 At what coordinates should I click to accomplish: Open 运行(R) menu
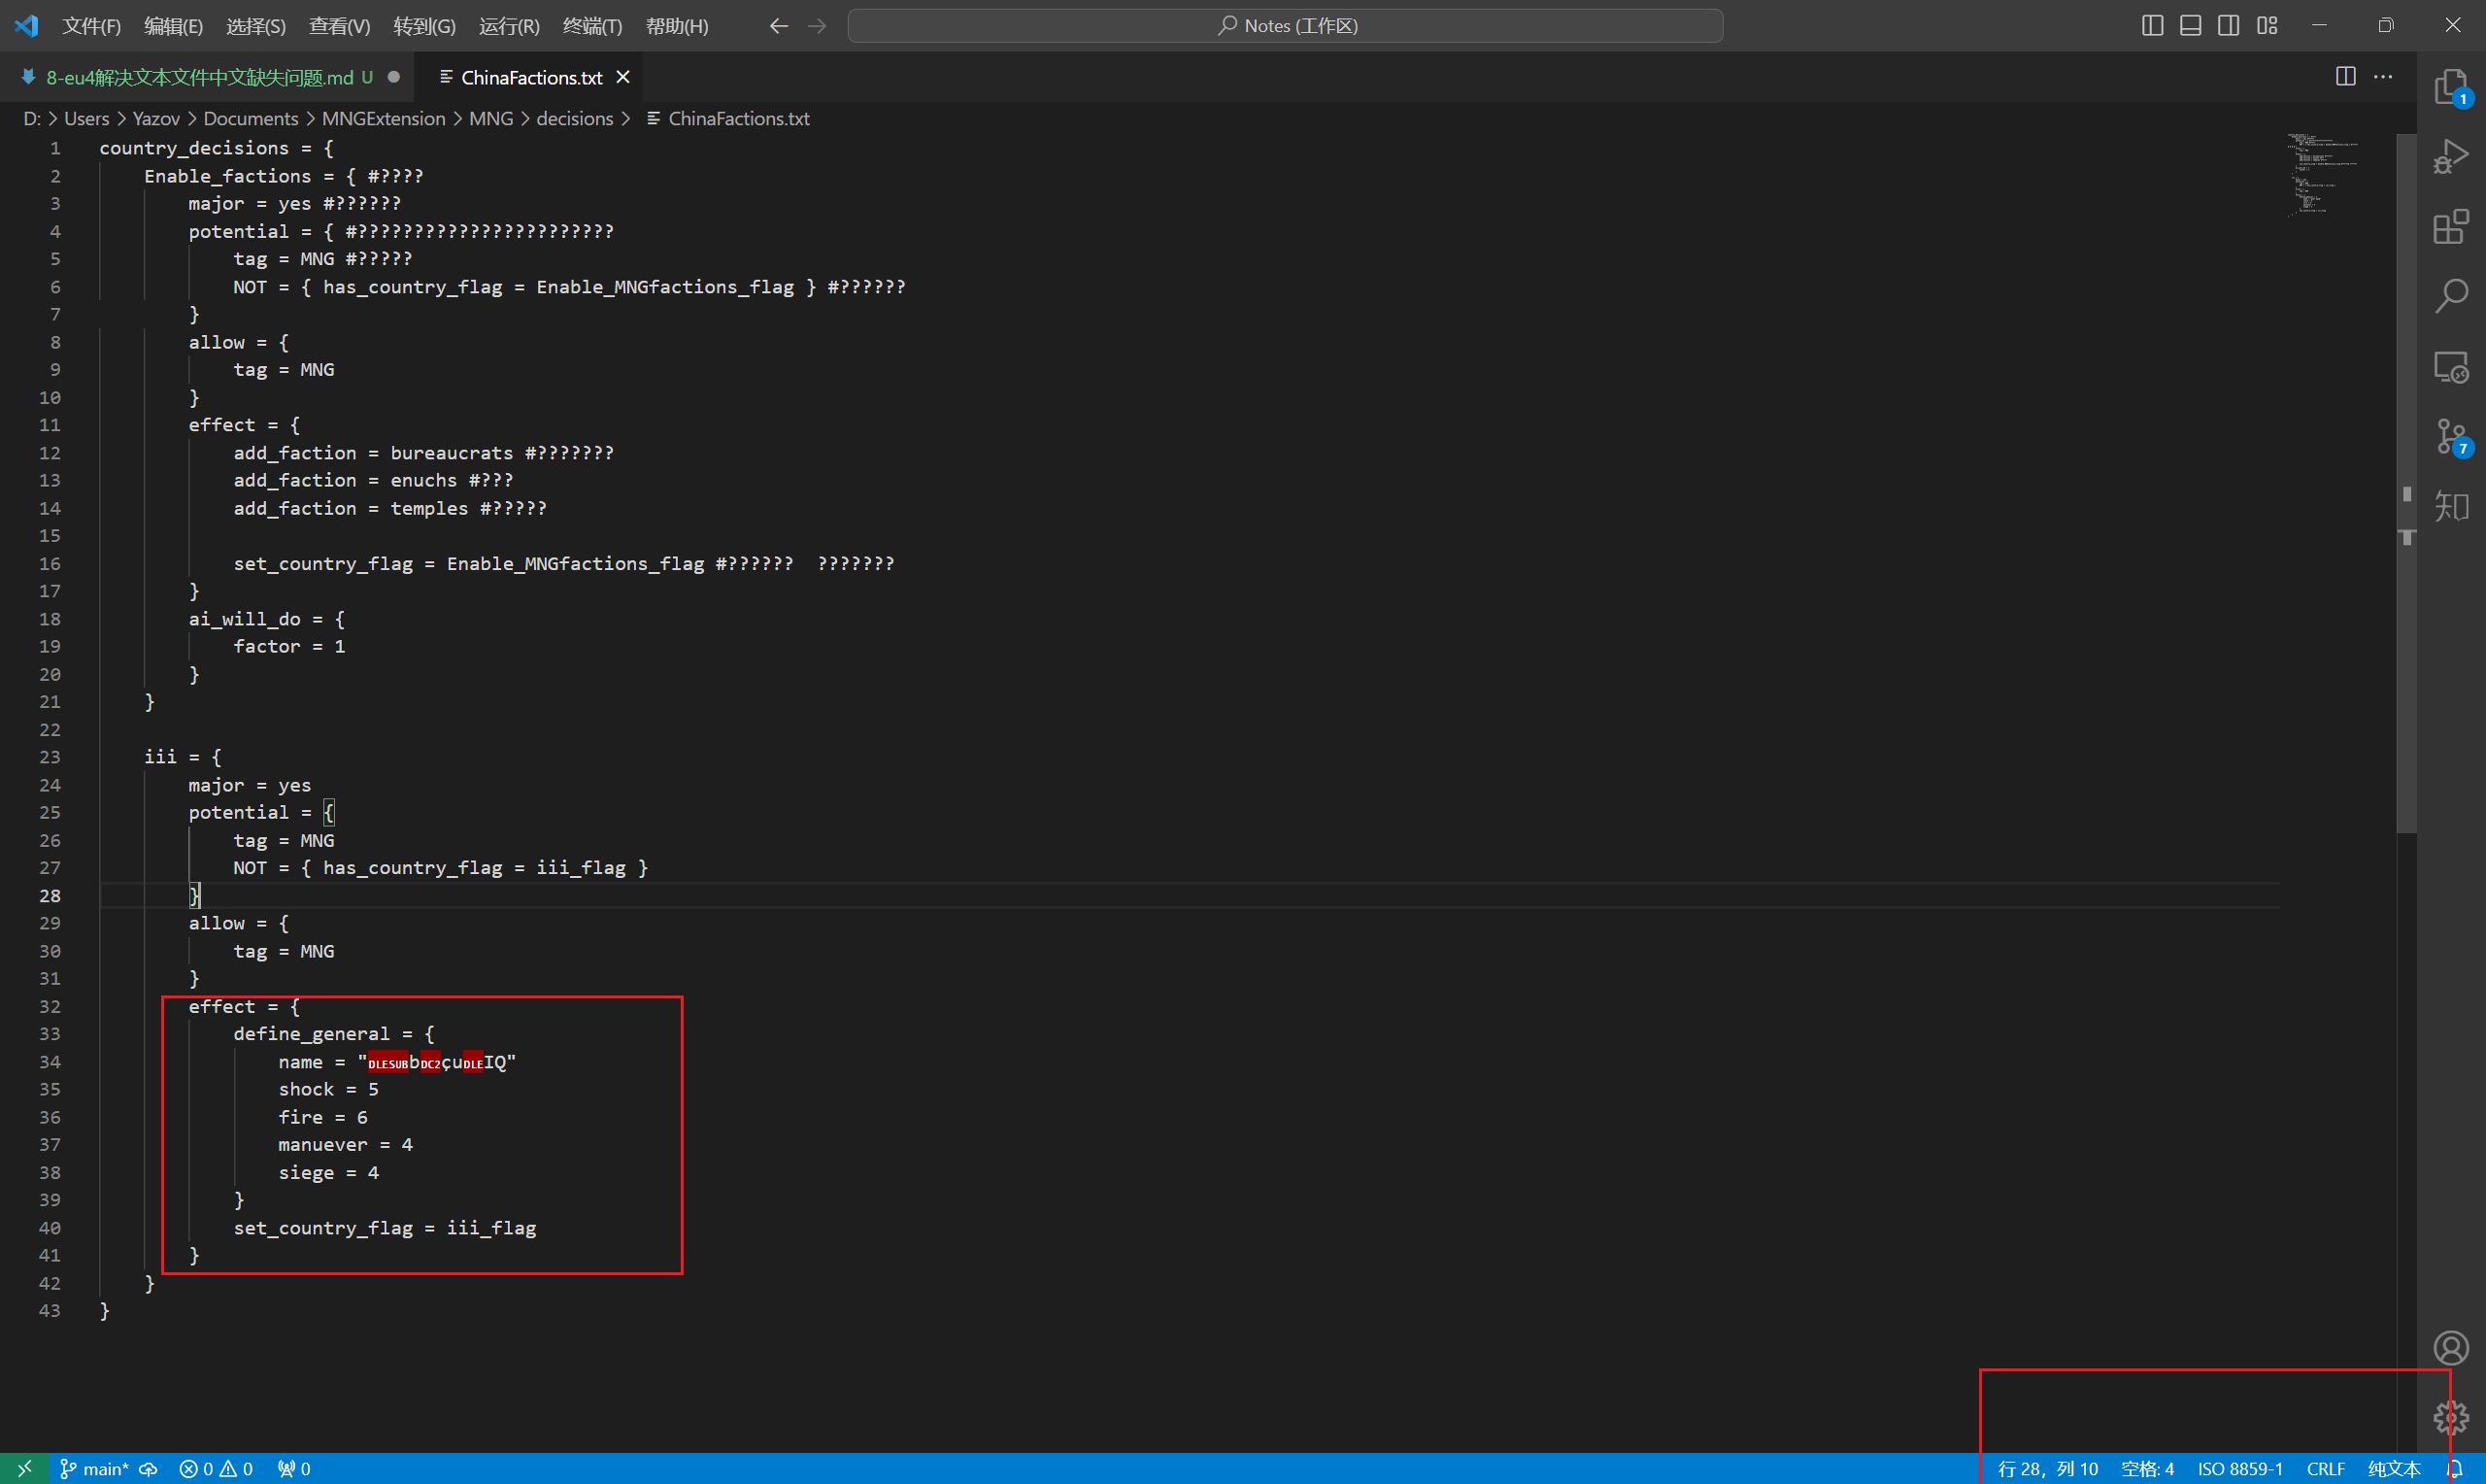click(x=509, y=26)
